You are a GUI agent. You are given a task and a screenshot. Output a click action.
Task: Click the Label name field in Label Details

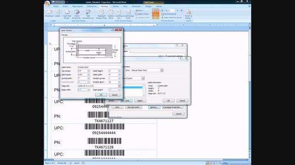click(x=99, y=67)
